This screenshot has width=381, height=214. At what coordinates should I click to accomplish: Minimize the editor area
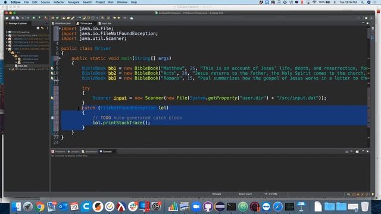[363, 23]
